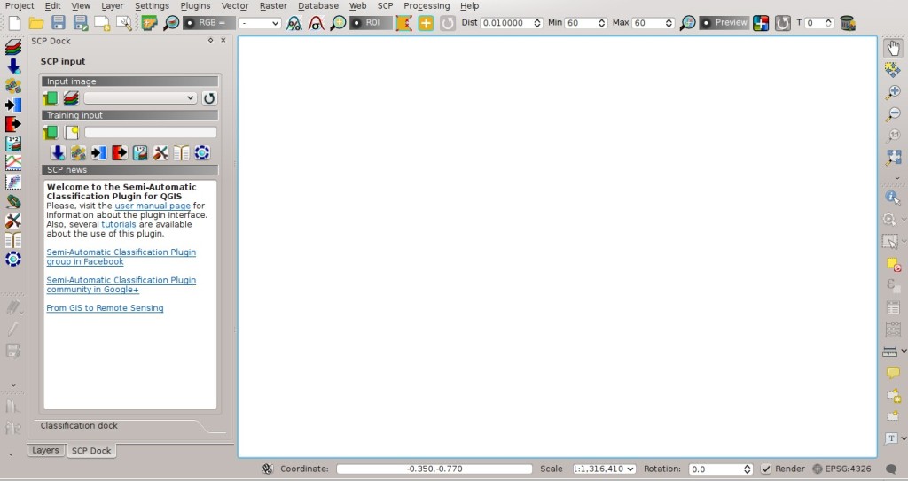This screenshot has height=481, width=908.
Task: Open the Settings tools icon in the SCP dock row
Action: 160,153
